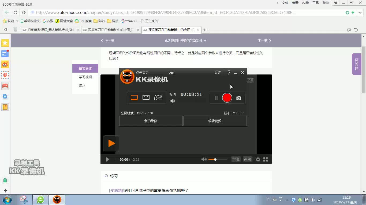Open sidebar Weibo icon

click(5, 64)
